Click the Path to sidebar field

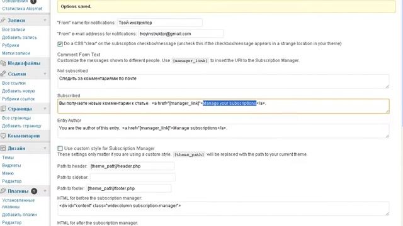133,177
